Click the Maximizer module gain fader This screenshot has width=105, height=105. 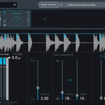(28, 20)
